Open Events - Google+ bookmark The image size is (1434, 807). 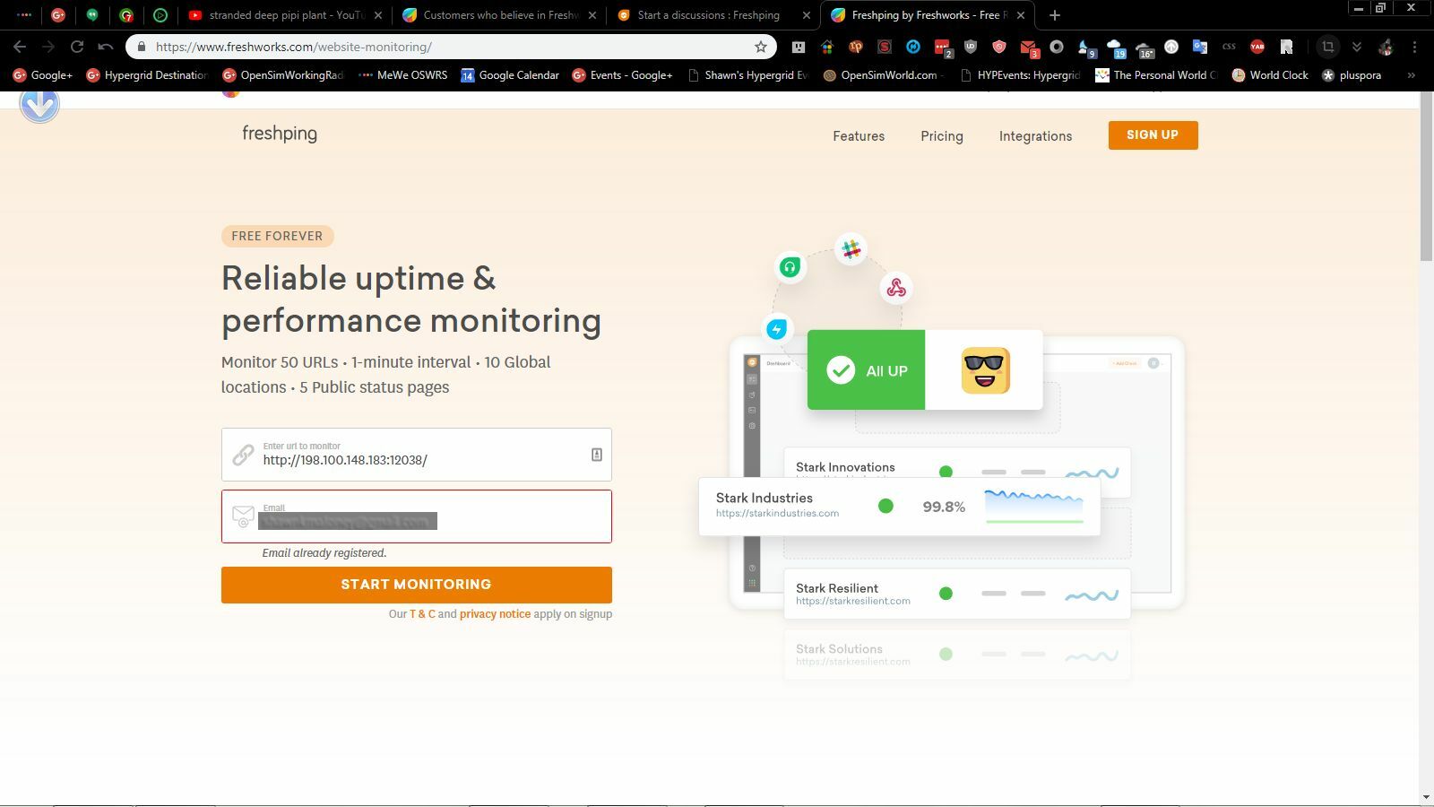coord(622,75)
